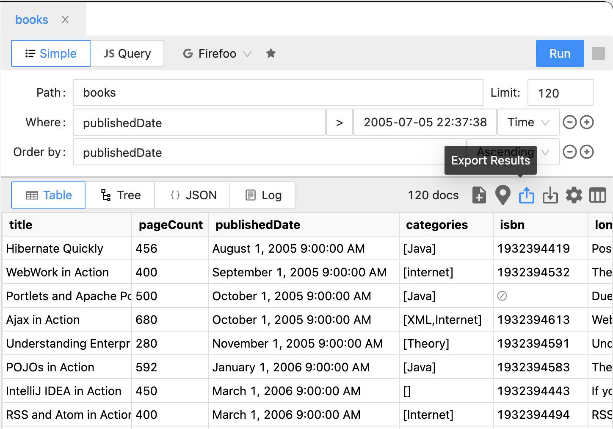Select the IntelliJ IDEA in Action cell
The height and width of the screenshot is (429, 613).
(x=67, y=391)
